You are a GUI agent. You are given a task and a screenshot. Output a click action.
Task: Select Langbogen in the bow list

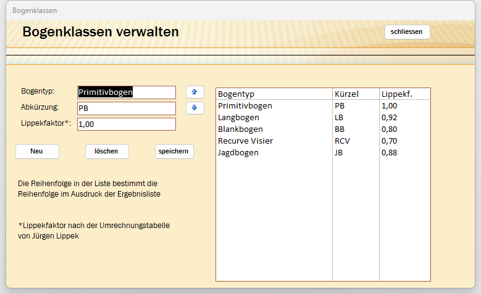[238, 117]
